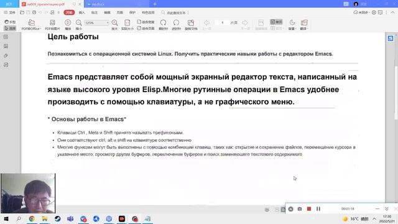This screenshot has width=398, height=224.
Task: Enable fit page view
Action: tap(146, 28)
